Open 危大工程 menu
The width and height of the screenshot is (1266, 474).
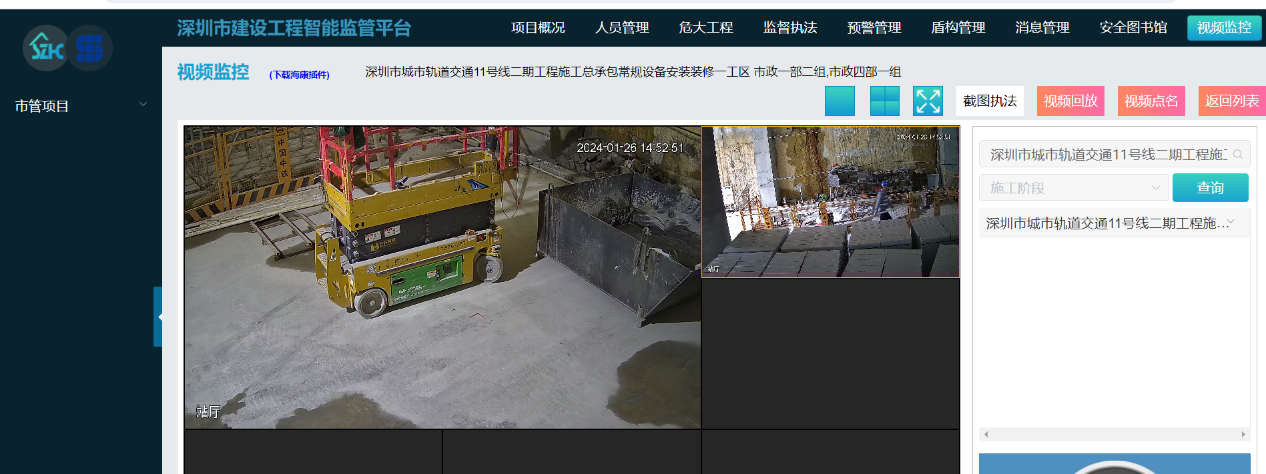point(706,27)
